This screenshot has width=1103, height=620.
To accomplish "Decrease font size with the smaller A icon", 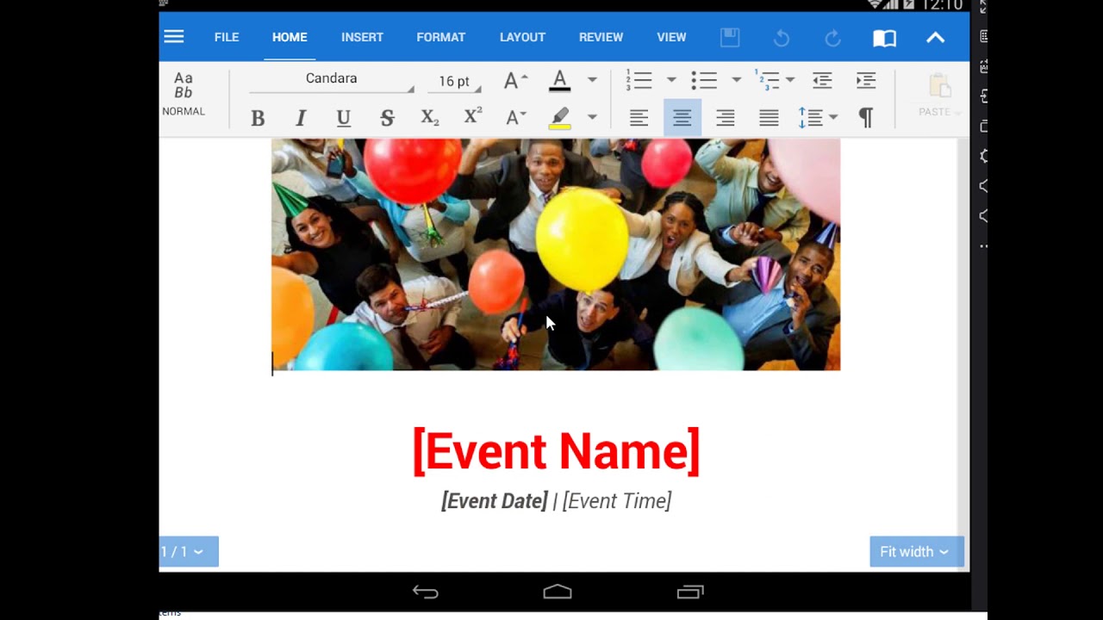I will [515, 117].
